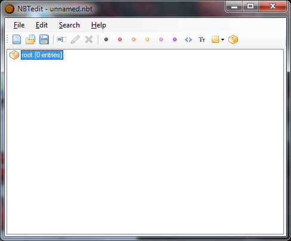Screen dimensions: 291x241
Task: Create a new NBT file
Action: (x=17, y=39)
